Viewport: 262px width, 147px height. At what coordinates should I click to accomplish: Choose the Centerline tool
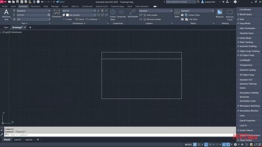[121, 14]
